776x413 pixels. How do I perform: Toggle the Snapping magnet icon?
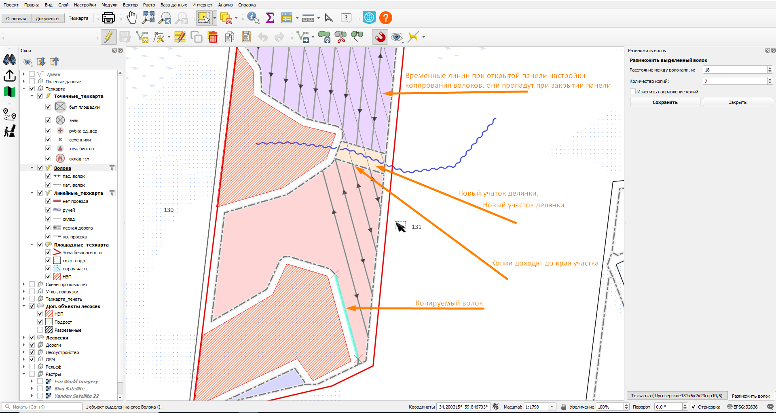[x=380, y=37]
